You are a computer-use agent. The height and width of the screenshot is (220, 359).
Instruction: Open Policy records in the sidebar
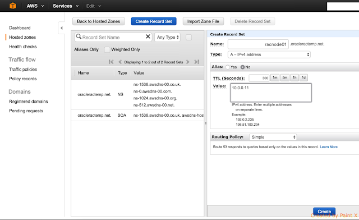[x=22, y=79]
